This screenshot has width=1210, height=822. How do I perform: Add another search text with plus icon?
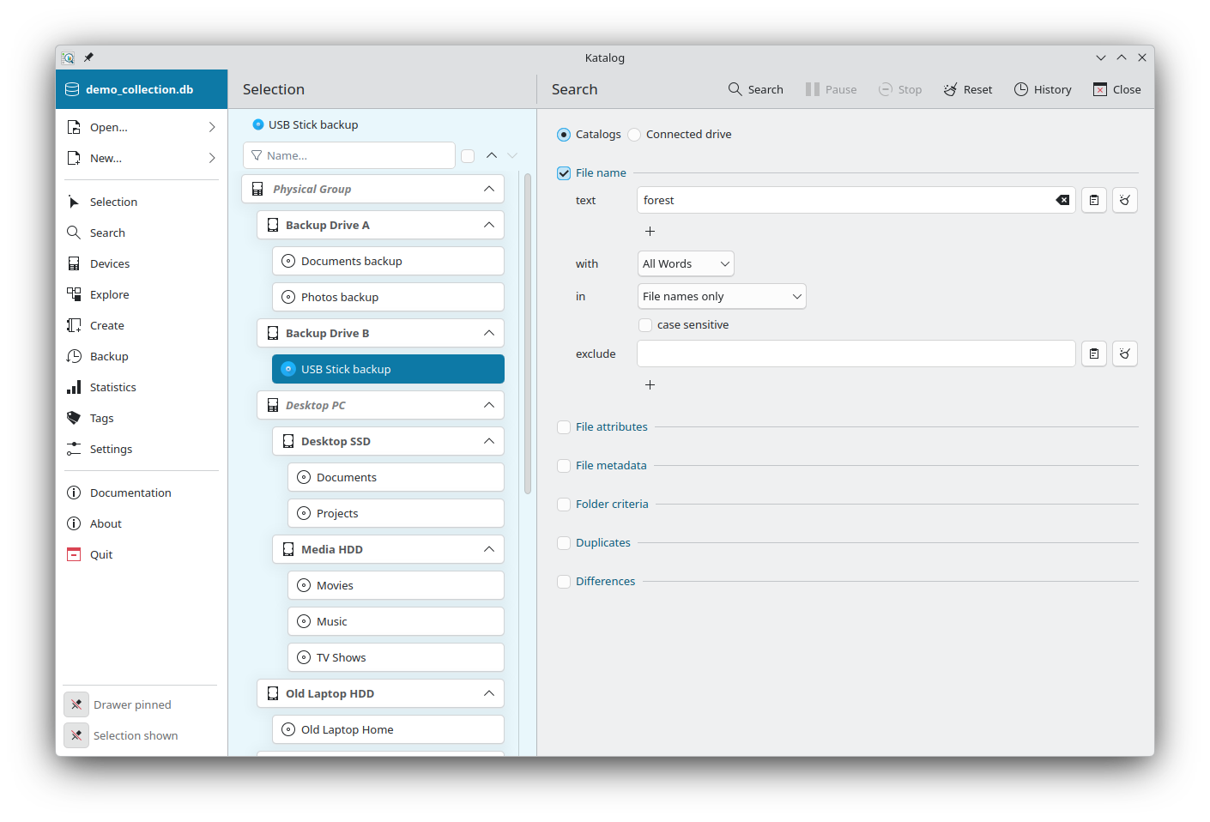(650, 231)
